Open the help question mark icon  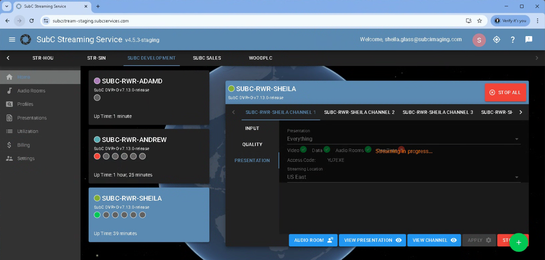[512, 40]
